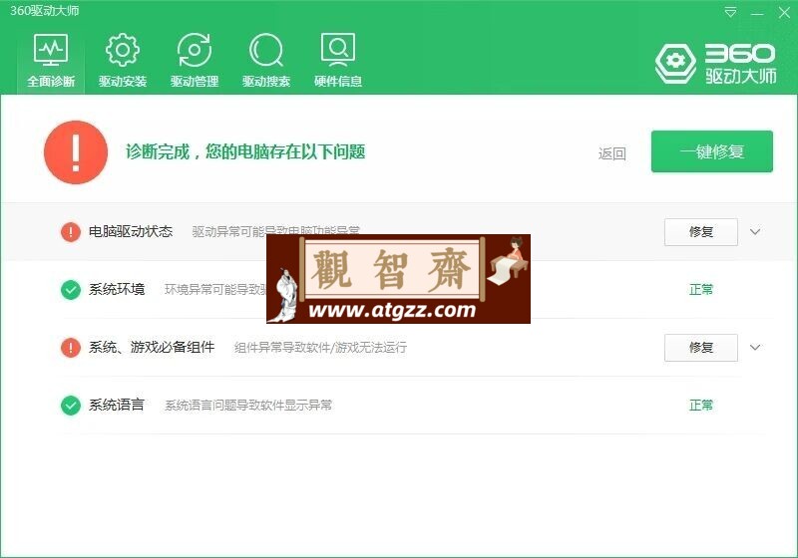Go to 驱动搜索 tab
Viewport: 798px width, 558px height.
click(x=266, y=60)
